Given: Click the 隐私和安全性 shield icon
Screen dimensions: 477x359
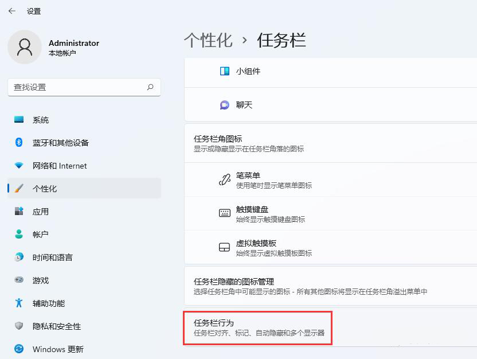Looking at the screenshot, I should [x=19, y=326].
